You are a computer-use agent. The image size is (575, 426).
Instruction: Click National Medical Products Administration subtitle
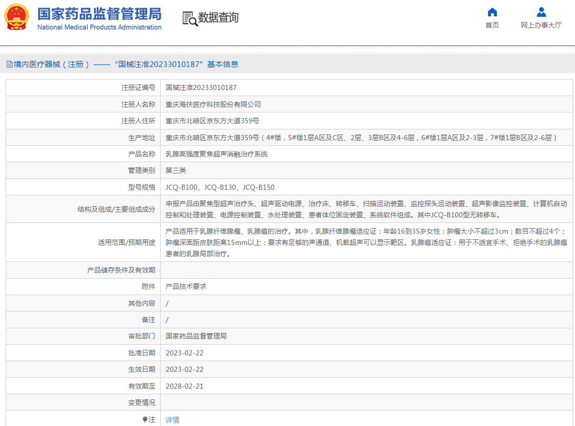coord(99,27)
